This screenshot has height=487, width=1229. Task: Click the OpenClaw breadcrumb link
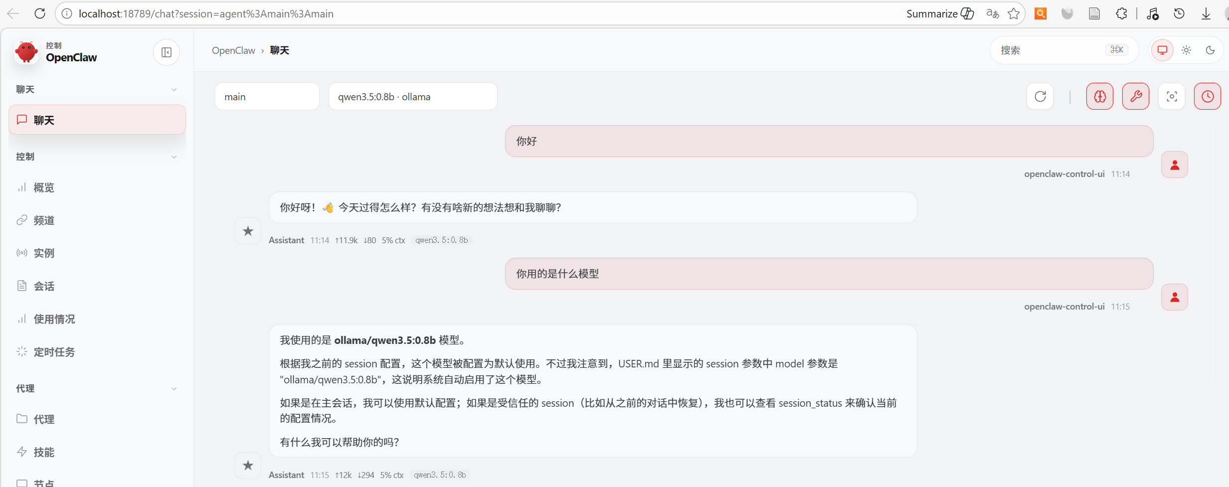click(233, 50)
